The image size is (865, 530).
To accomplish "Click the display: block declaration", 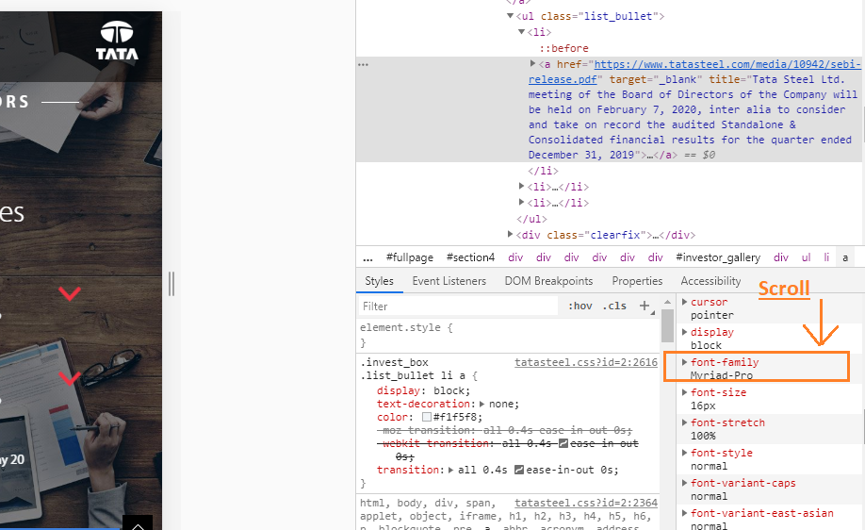I will (424, 390).
